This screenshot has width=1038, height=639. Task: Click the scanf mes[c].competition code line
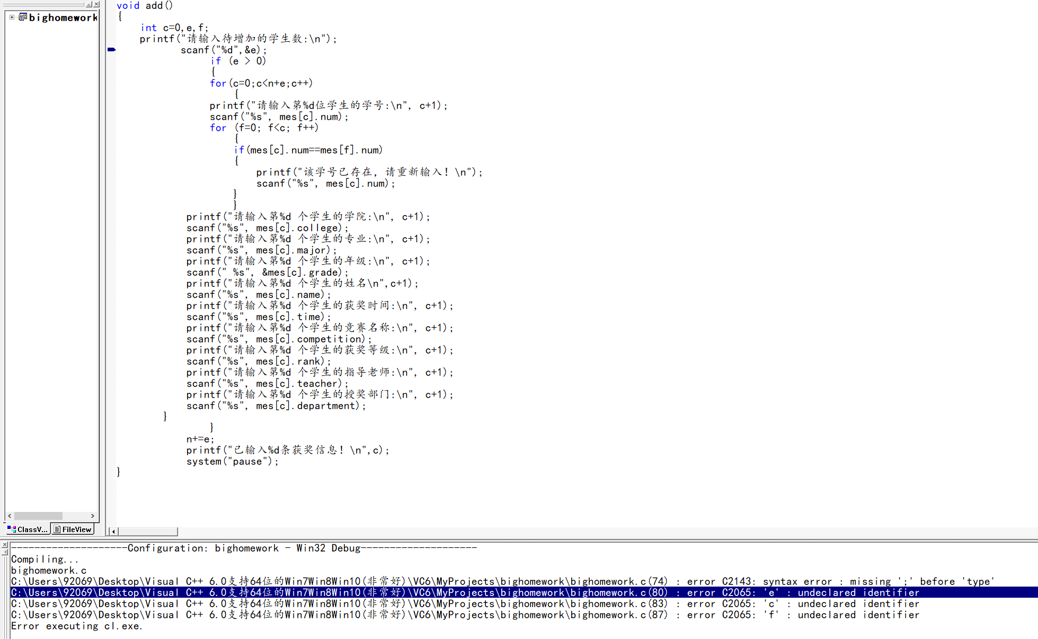(279, 339)
